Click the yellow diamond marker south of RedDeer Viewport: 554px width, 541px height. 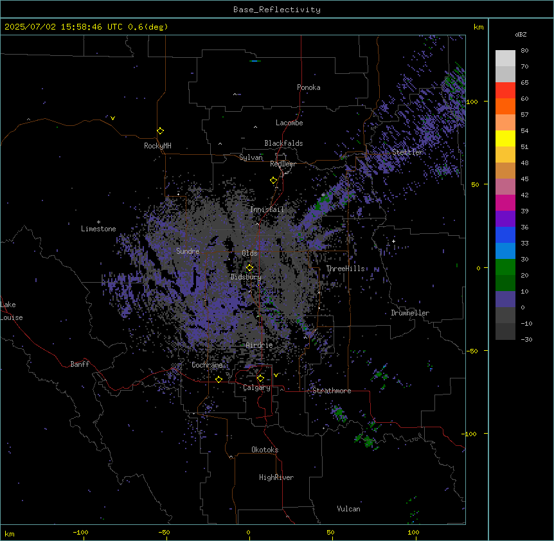[x=274, y=181]
